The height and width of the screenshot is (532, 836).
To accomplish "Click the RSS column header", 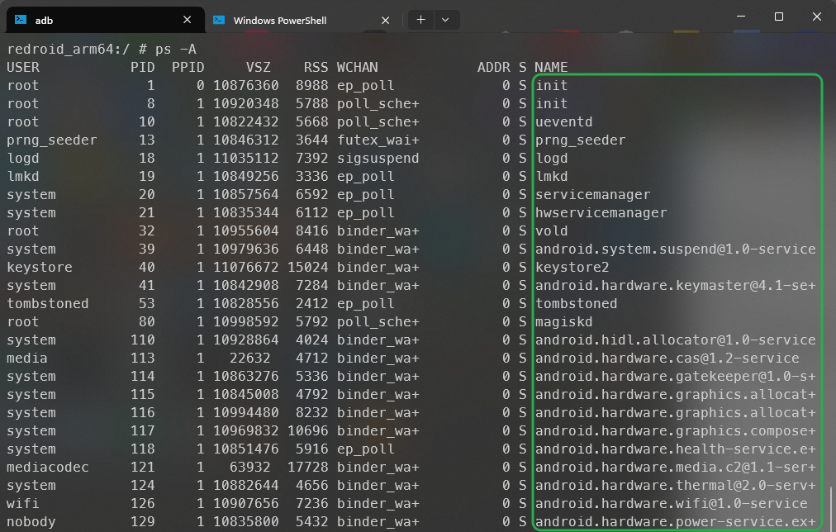I will (316, 68).
